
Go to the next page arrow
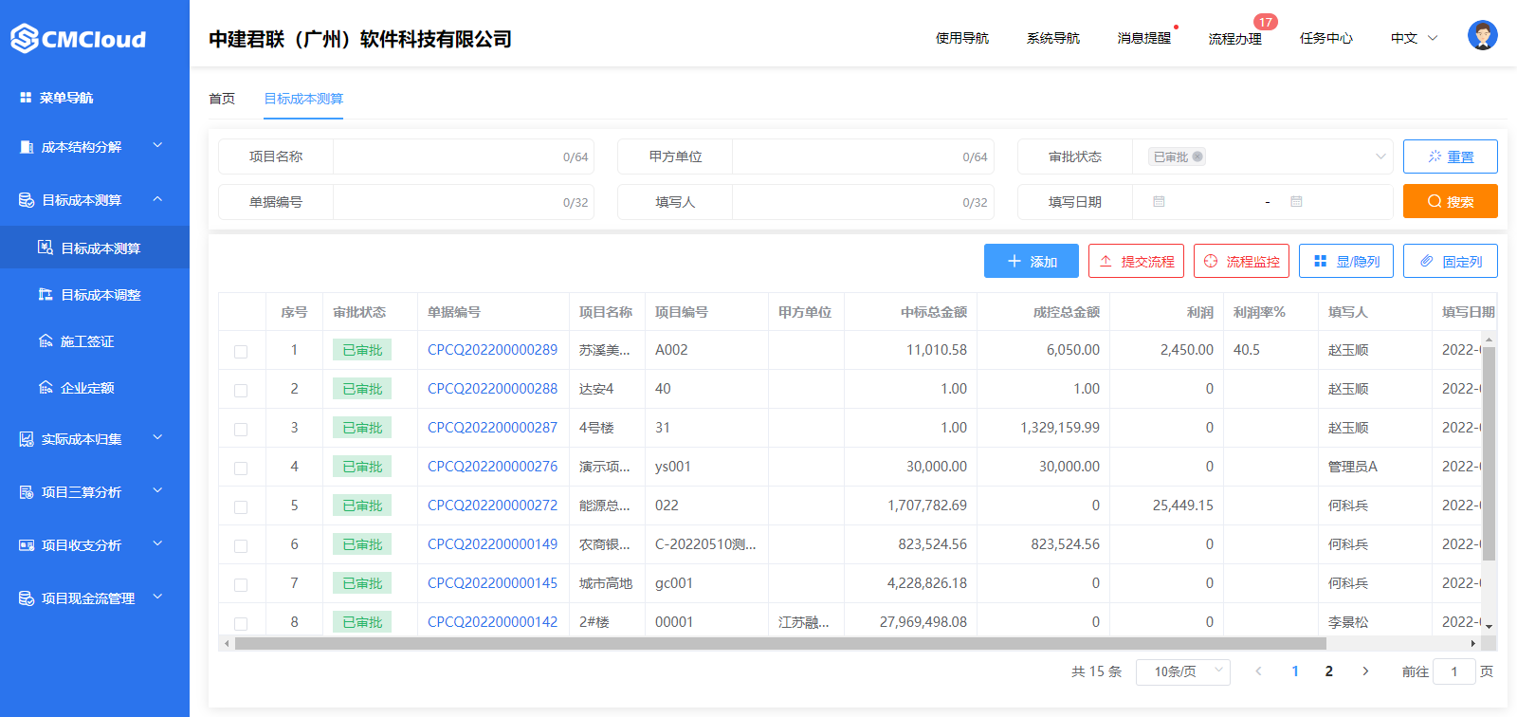tap(1365, 671)
